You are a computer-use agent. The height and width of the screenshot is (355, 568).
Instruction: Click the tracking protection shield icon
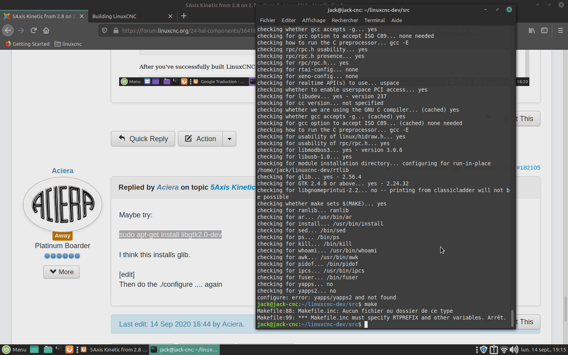pyautogui.click(x=105, y=30)
